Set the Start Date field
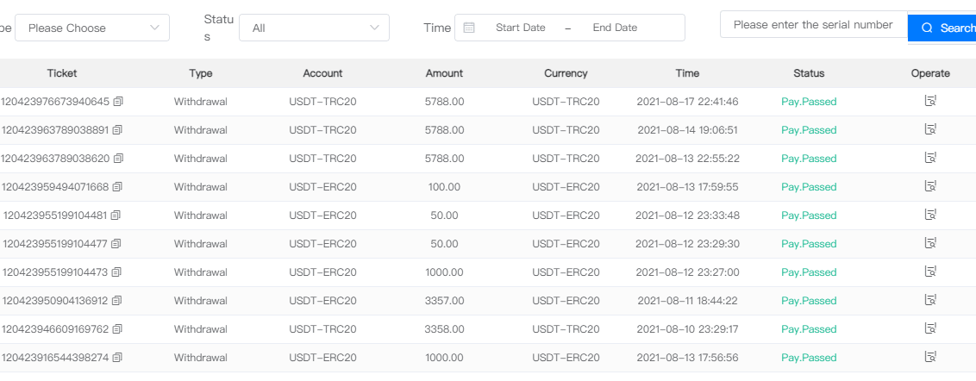The image size is (976, 381). (521, 28)
